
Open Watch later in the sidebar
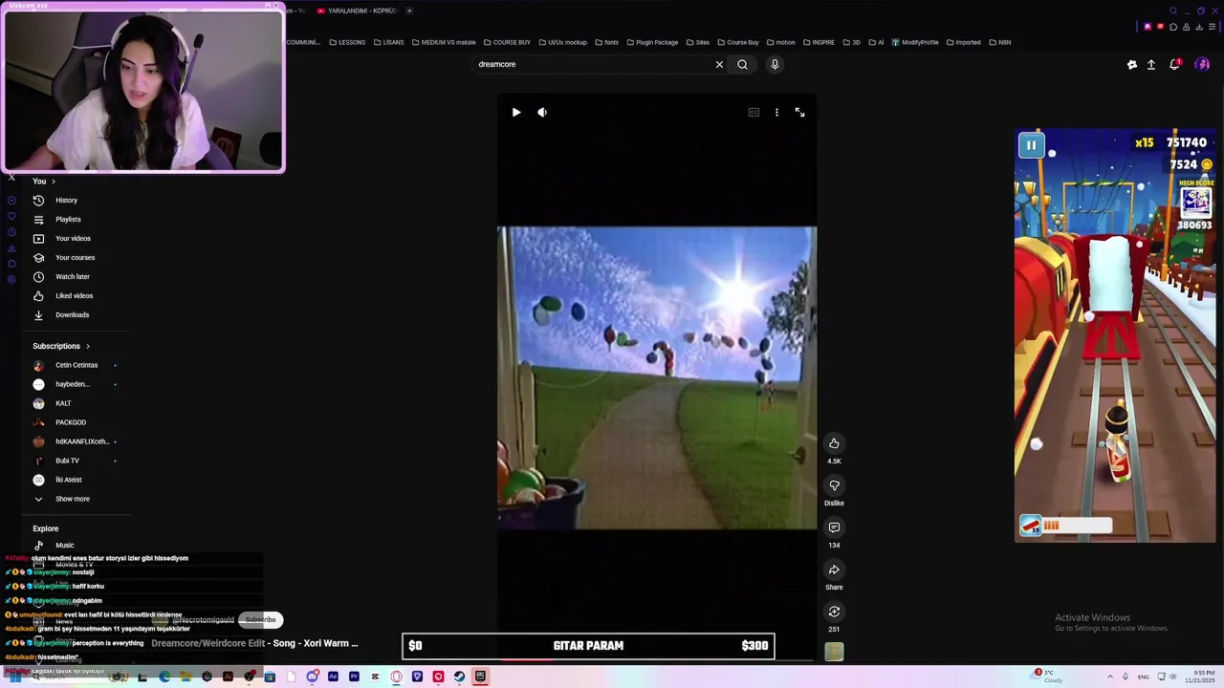(x=72, y=276)
